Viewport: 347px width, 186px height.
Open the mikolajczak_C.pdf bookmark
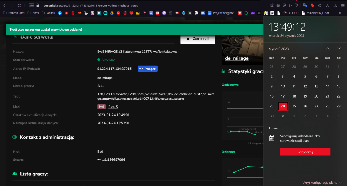pyautogui.click(x=315, y=13)
